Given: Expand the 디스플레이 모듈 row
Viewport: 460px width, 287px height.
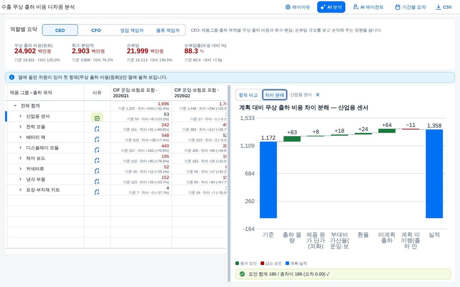Looking at the screenshot, I should (20, 147).
